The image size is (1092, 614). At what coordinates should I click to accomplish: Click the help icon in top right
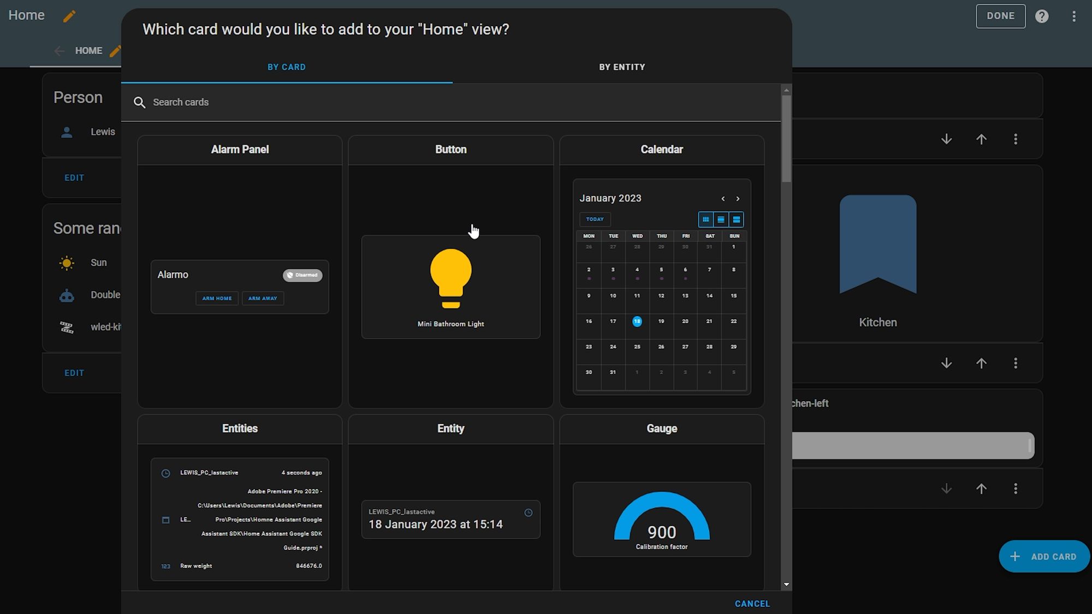pyautogui.click(x=1042, y=16)
